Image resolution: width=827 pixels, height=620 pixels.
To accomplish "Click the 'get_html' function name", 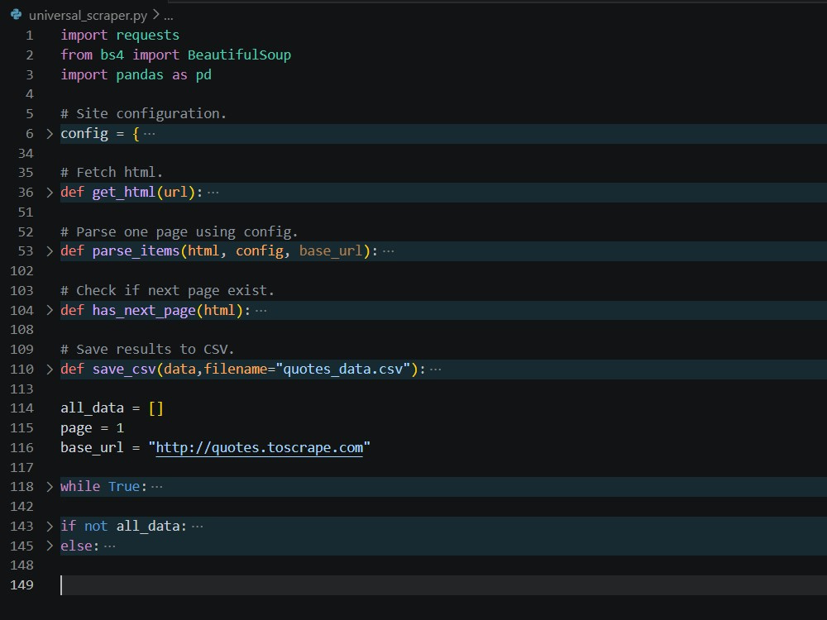I will point(124,193).
